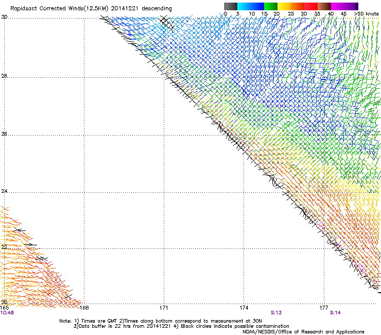
Task: Click the red 30-35 knots legend segment
Action: (311, 6)
